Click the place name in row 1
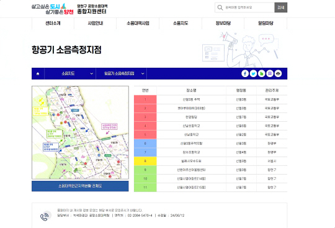 [191, 99]
